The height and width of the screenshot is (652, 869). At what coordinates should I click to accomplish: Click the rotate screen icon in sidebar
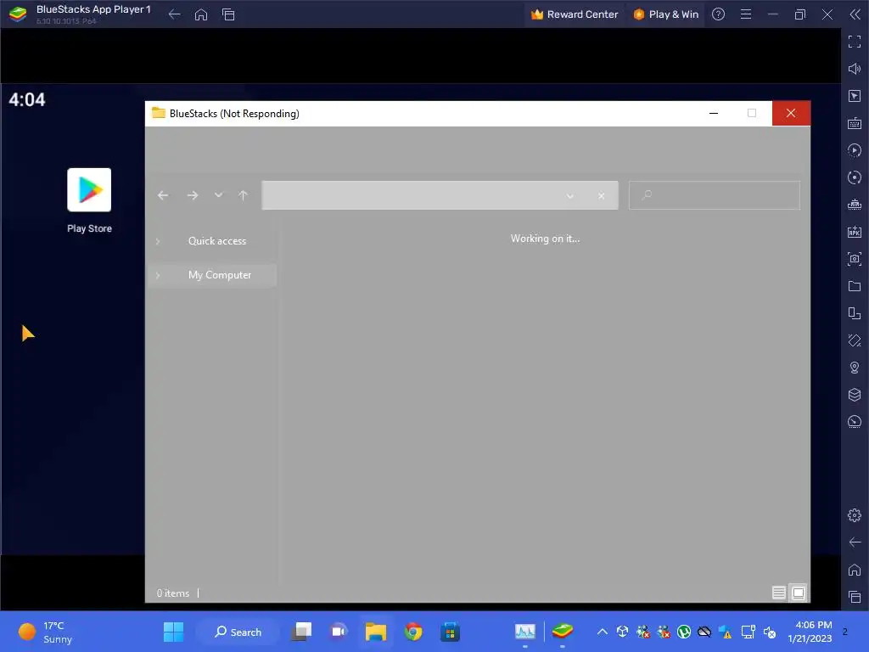click(x=854, y=340)
